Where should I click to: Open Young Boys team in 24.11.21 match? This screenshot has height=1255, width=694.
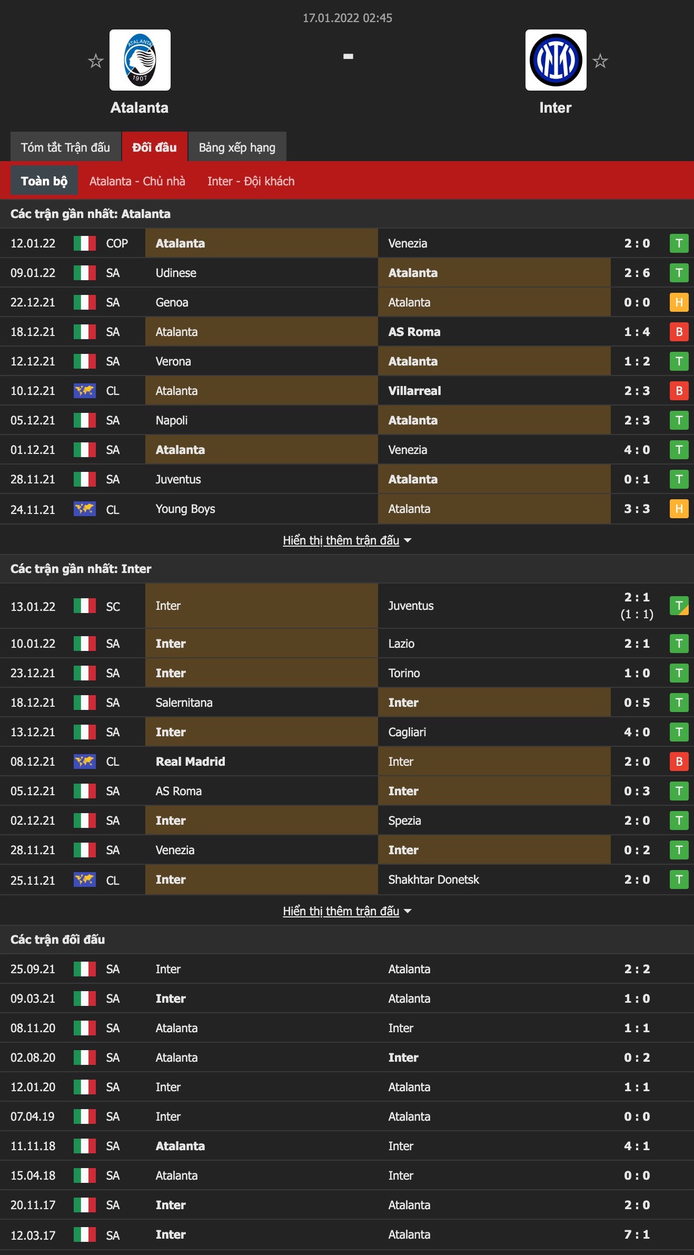click(x=185, y=509)
